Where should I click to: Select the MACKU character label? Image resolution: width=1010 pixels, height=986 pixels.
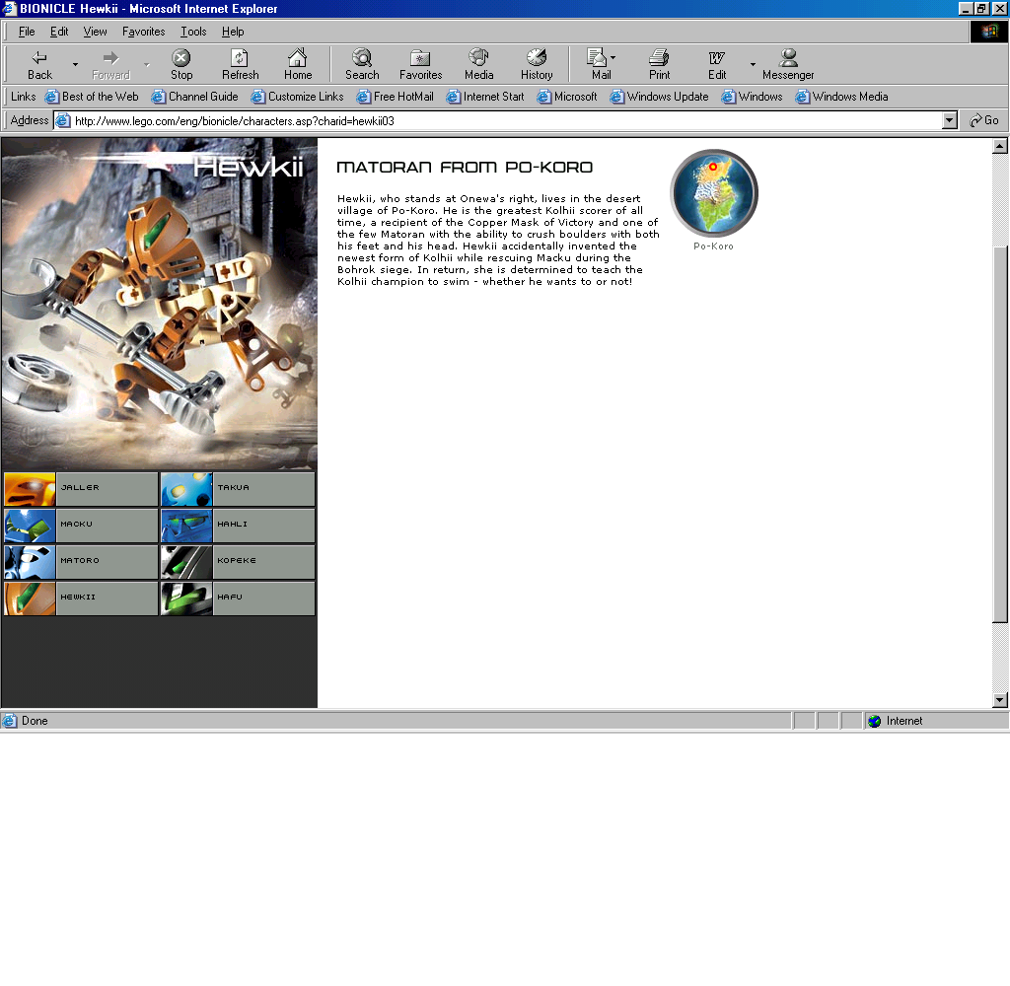pyautogui.click(x=77, y=525)
